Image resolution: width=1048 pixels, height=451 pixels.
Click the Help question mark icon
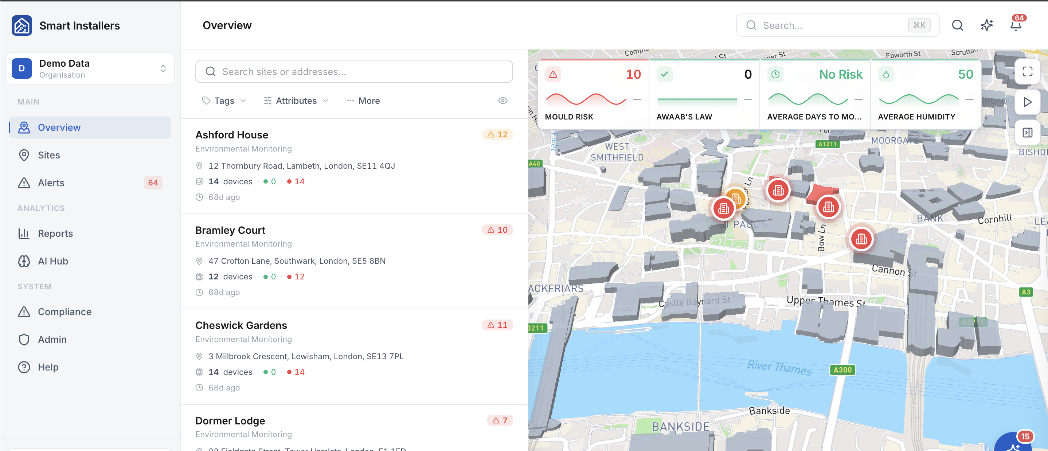tap(24, 367)
